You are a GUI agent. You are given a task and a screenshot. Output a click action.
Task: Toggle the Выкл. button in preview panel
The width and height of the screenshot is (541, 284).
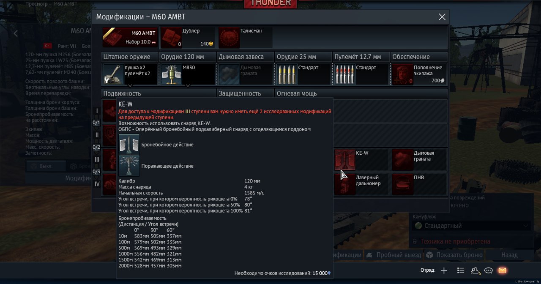coord(46,166)
